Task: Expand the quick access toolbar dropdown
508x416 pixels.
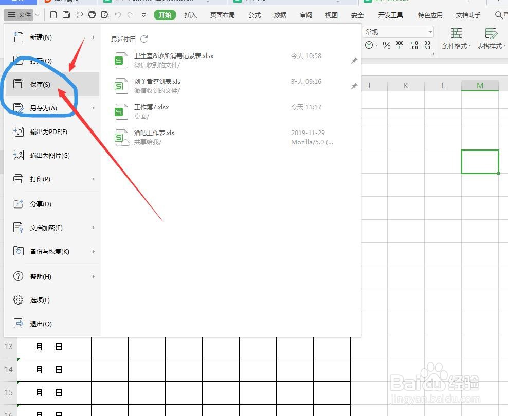Action: [143, 15]
